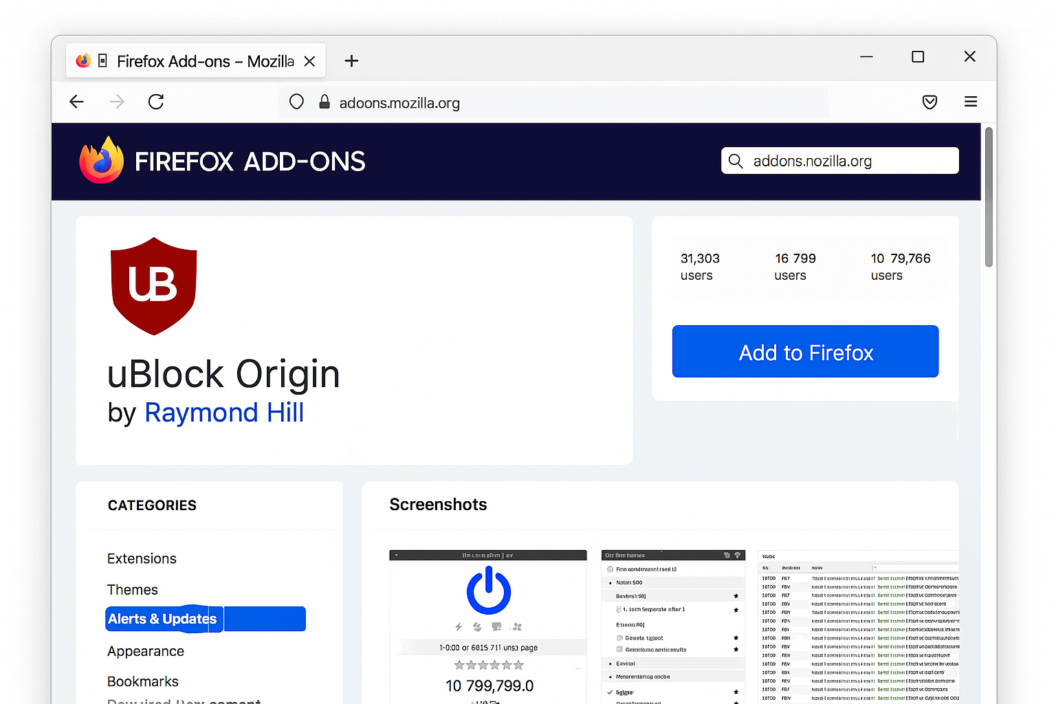Image resolution: width=1056 pixels, height=704 pixels.
Task: Open the Appearance category
Action: pyautogui.click(x=146, y=651)
